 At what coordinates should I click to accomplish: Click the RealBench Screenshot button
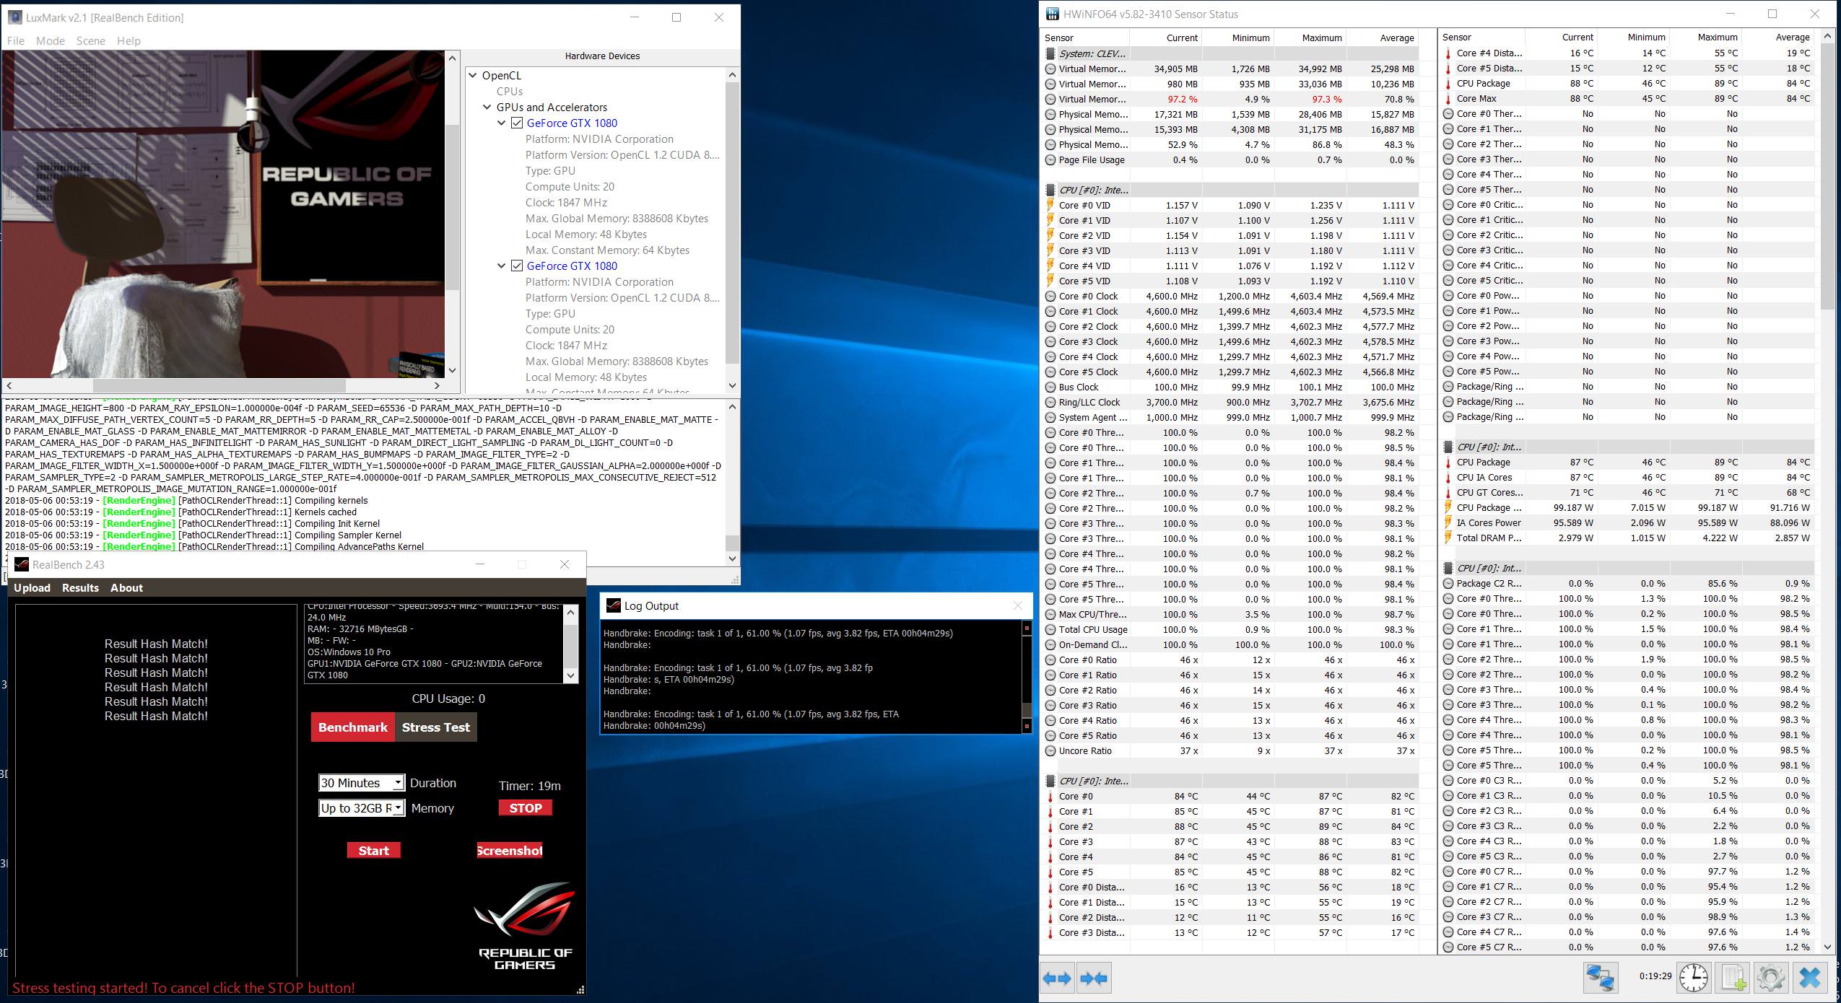[510, 850]
